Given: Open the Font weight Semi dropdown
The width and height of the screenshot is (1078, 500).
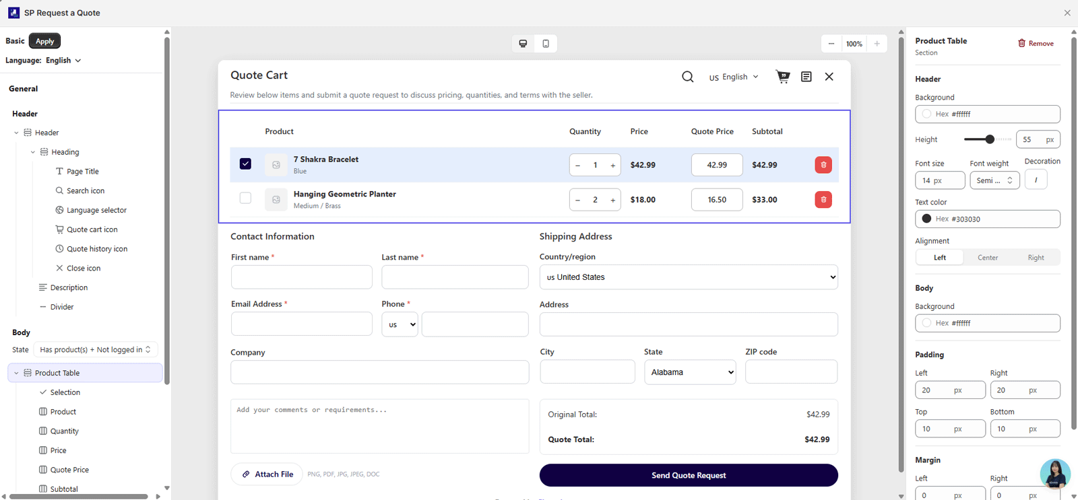Looking at the screenshot, I should tap(994, 180).
